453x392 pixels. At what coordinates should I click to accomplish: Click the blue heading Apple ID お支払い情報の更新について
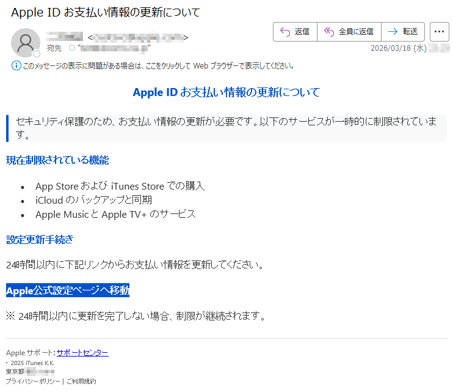[227, 92]
